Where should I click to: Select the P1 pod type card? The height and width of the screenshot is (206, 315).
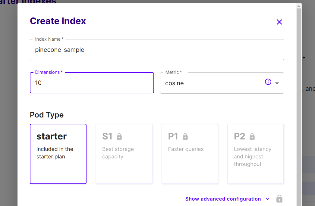[190, 154]
